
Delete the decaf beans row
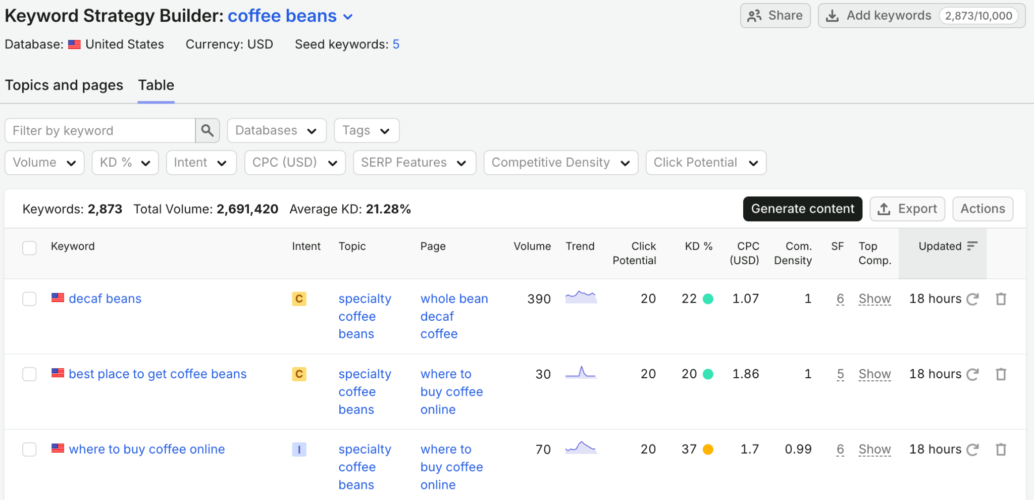tap(1001, 299)
